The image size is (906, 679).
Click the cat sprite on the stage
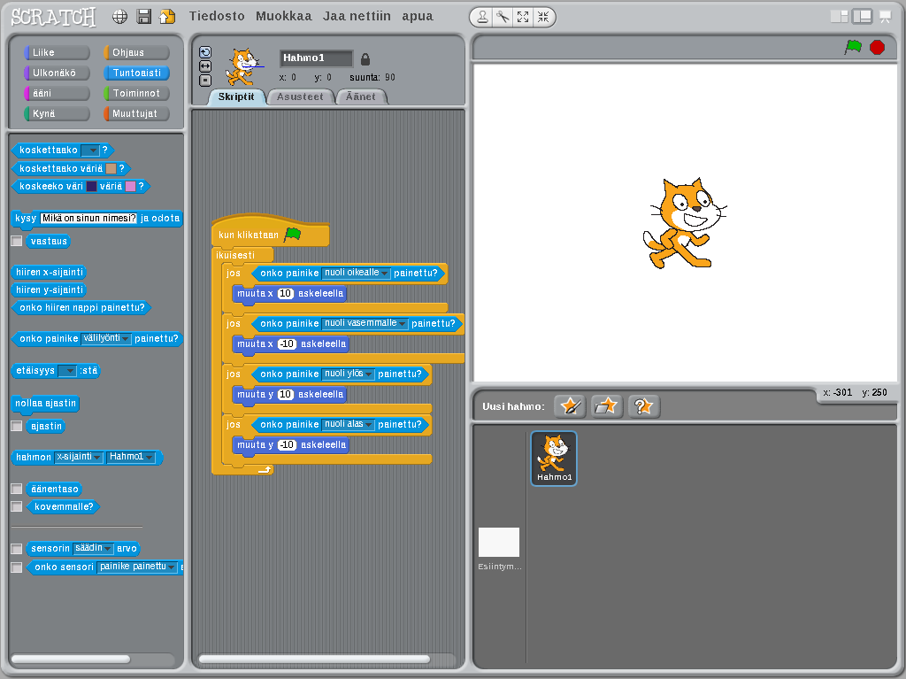point(685,223)
